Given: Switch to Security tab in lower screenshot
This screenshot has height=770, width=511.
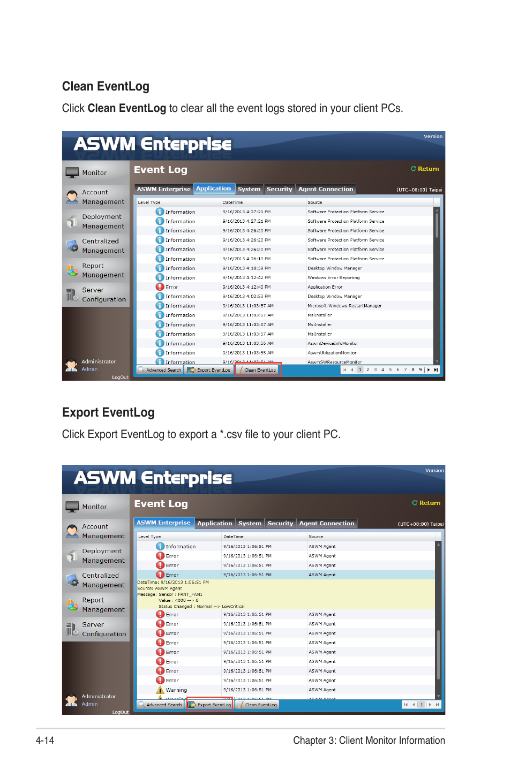Looking at the screenshot, I should click(280, 523).
